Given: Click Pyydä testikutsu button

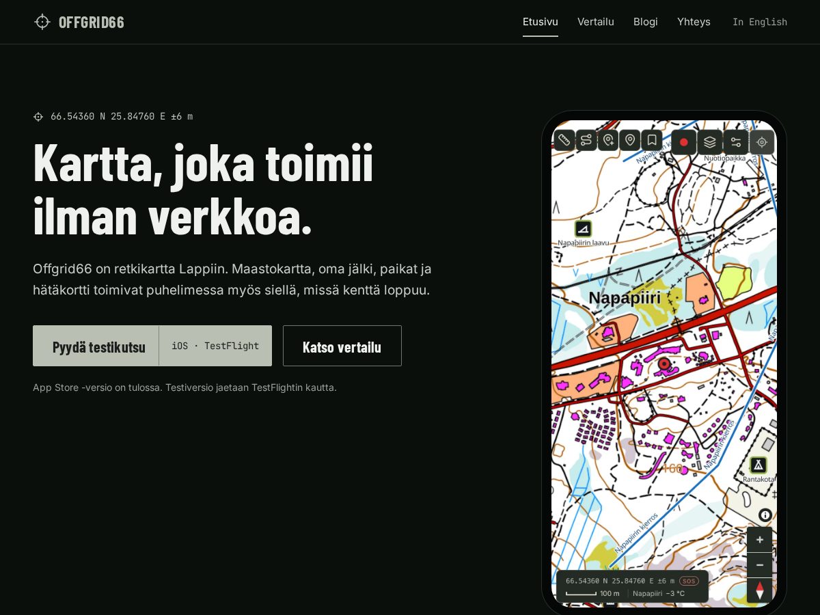Looking at the screenshot, I should pos(152,346).
